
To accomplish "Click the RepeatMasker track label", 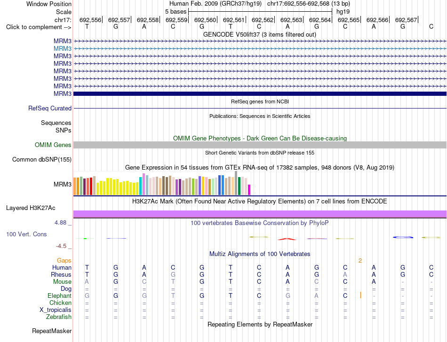I will [x=52, y=331].
